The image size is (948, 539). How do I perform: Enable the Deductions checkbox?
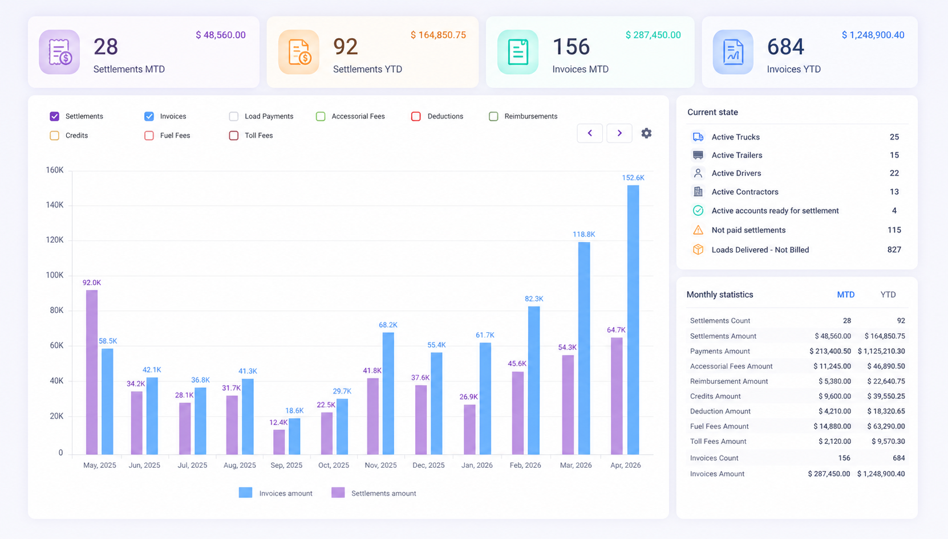pyautogui.click(x=416, y=116)
